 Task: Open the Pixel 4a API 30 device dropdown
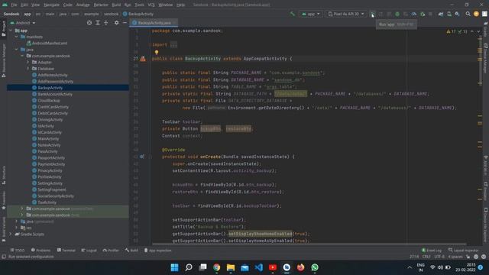click(x=346, y=14)
